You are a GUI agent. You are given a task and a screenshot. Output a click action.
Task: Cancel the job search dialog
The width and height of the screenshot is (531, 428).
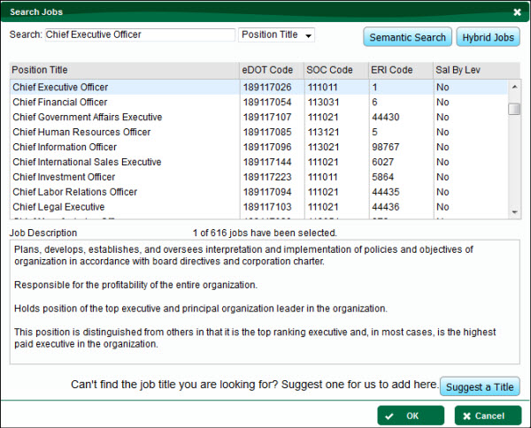click(x=488, y=416)
